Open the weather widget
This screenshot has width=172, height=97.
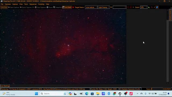pos(9,93)
